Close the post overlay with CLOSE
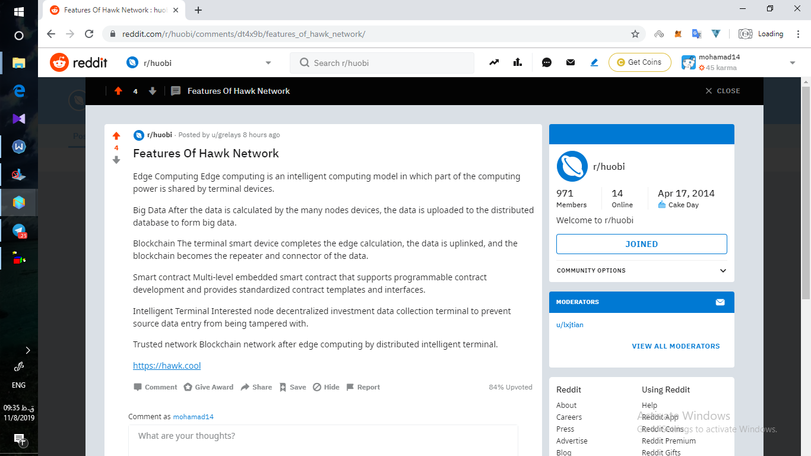 [x=723, y=91]
